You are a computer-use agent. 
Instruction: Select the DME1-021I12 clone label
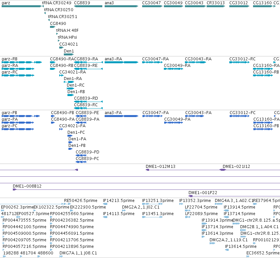pyautogui.click(x=236, y=167)
